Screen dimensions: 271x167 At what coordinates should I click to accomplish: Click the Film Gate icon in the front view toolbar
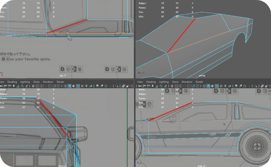click(x=37, y=86)
